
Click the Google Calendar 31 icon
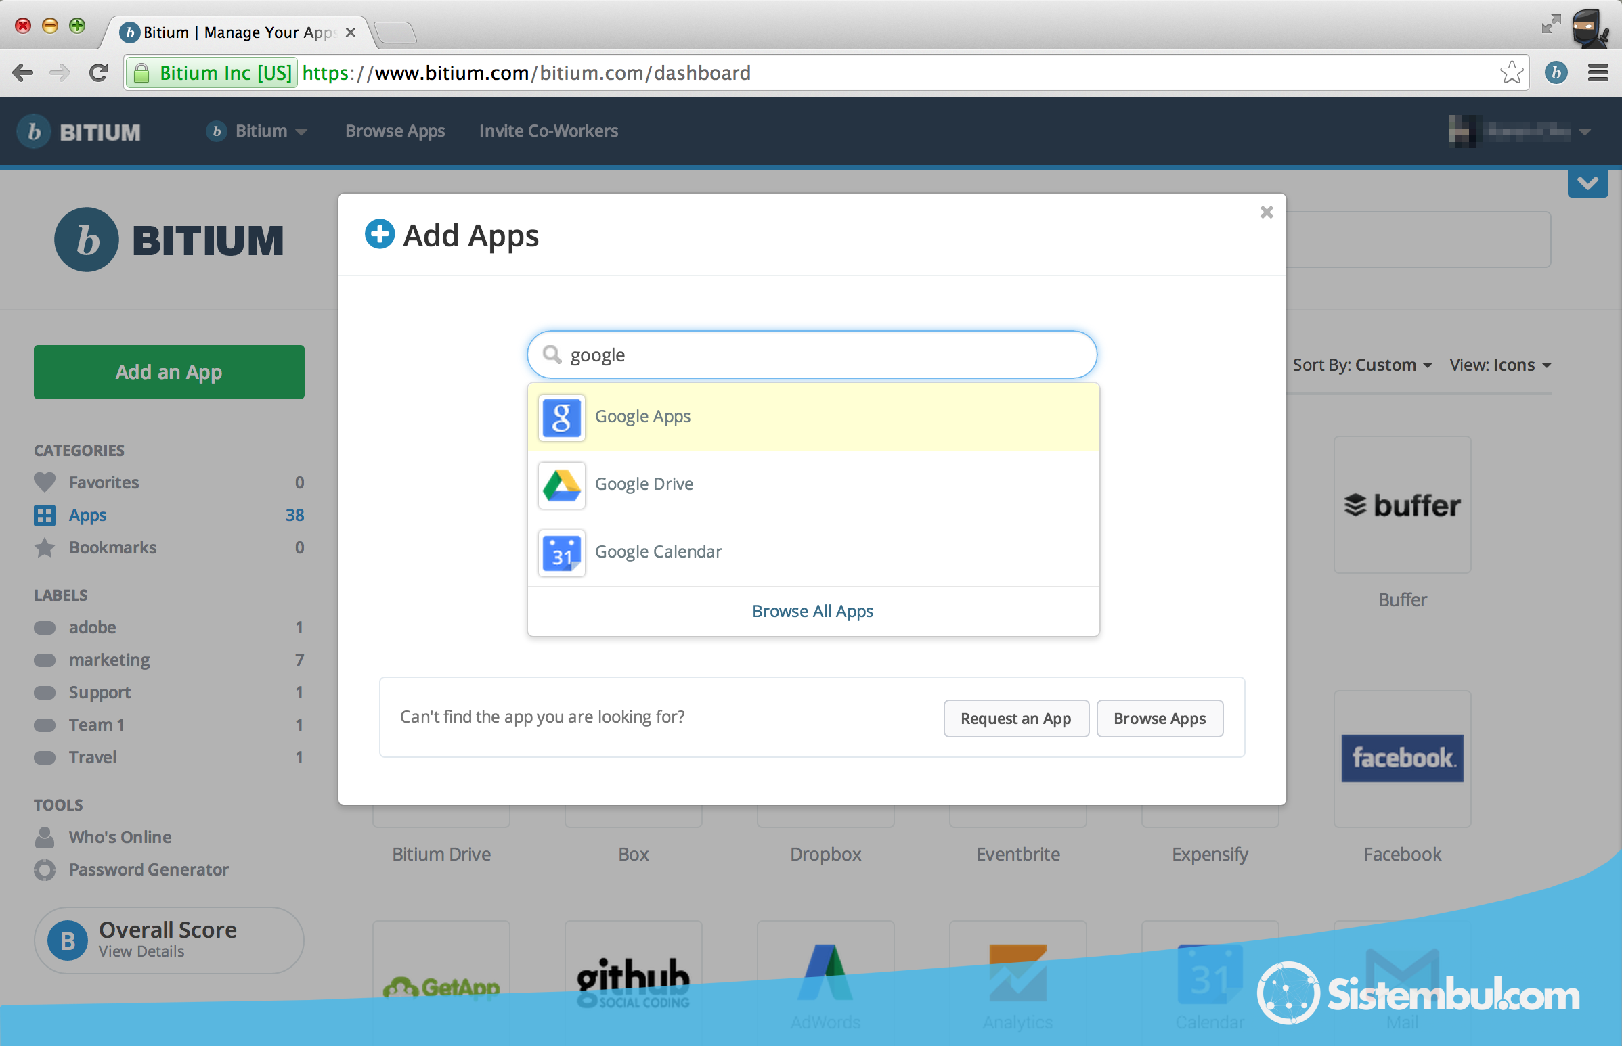561,552
